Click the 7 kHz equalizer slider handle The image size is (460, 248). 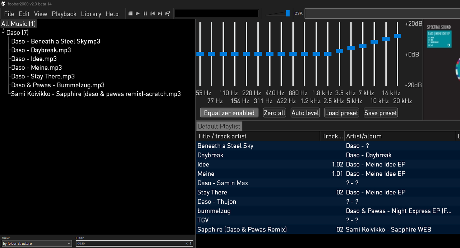click(363, 46)
